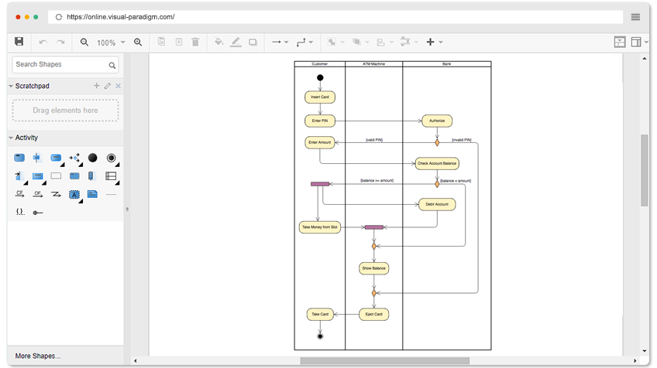Click the URL address bar
657x368 pixels.
tap(335, 17)
